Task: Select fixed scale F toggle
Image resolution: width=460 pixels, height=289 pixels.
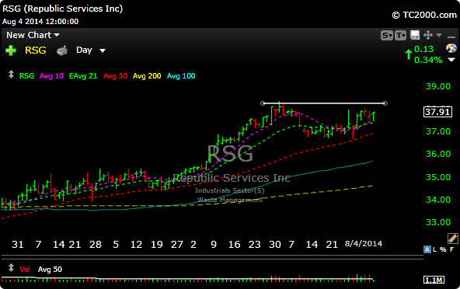Action: [x=451, y=249]
